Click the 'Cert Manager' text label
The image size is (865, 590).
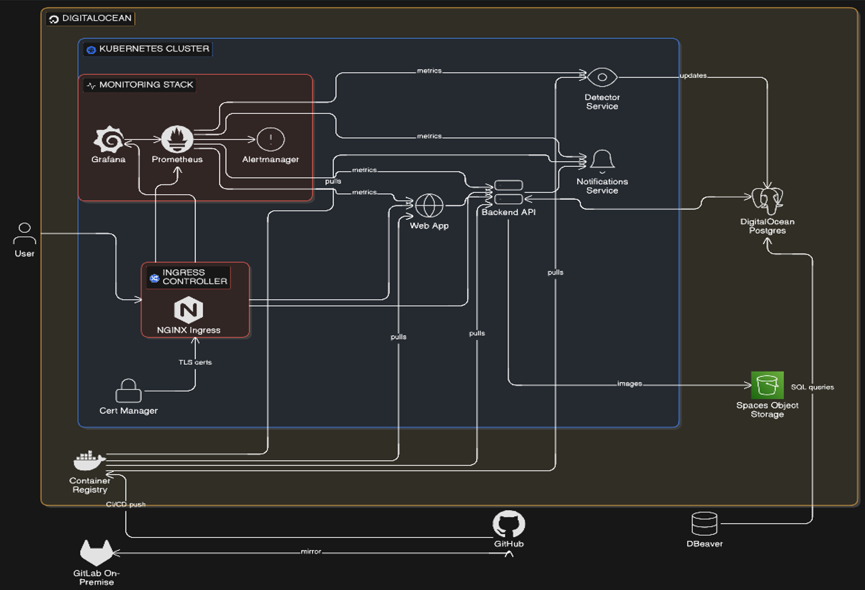pyautogui.click(x=128, y=411)
